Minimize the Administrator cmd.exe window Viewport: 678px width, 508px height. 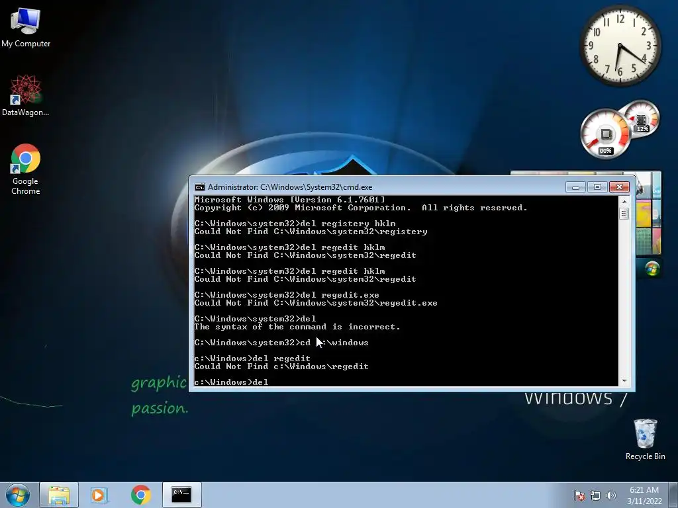click(x=575, y=187)
